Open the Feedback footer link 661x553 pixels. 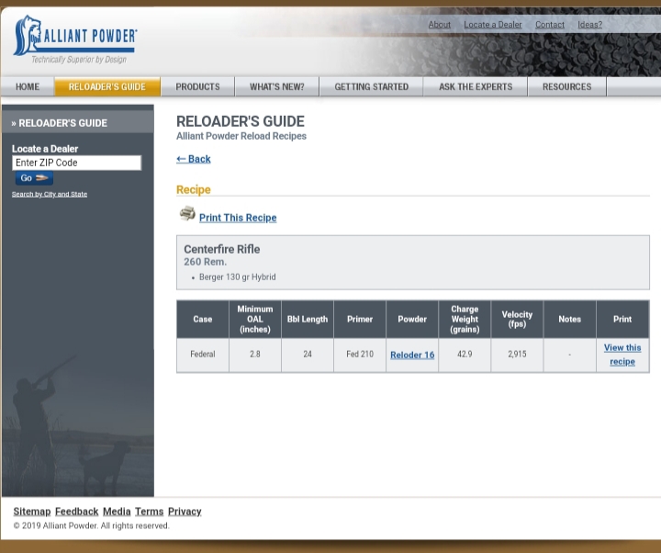[77, 512]
